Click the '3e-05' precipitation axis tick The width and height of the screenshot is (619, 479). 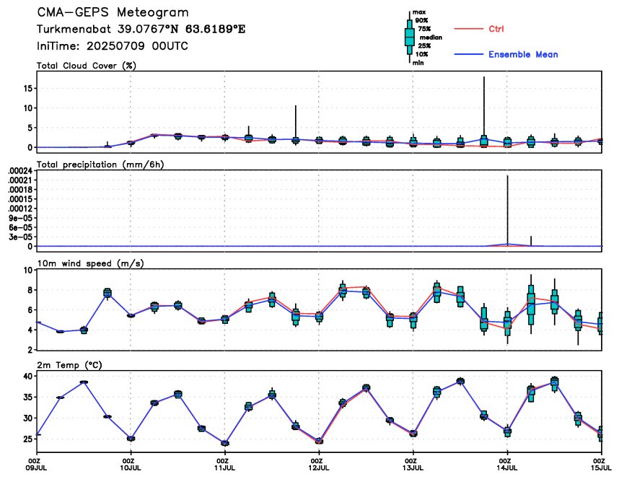coord(22,237)
